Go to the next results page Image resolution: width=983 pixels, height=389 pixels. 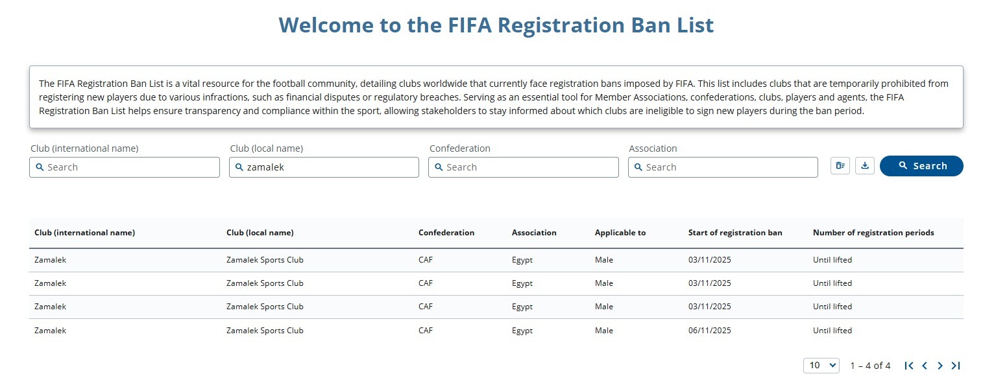(x=940, y=366)
